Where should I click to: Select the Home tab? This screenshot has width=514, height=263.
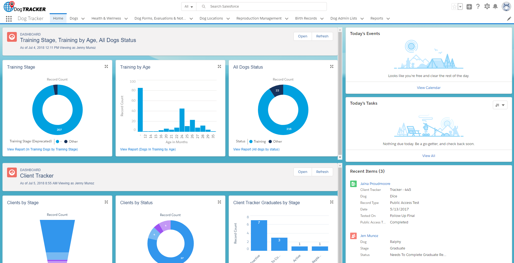point(58,18)
